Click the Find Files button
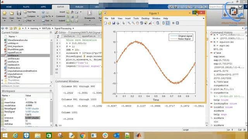Screen dimensions: 248x139 click(x=30, y=12)
